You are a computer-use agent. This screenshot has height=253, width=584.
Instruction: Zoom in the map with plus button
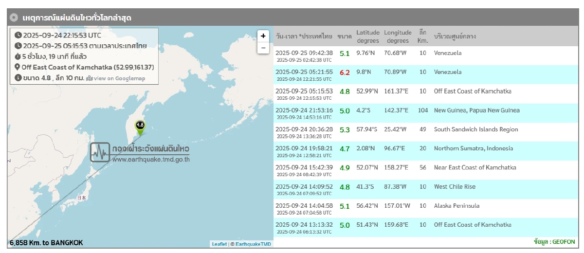263,36
